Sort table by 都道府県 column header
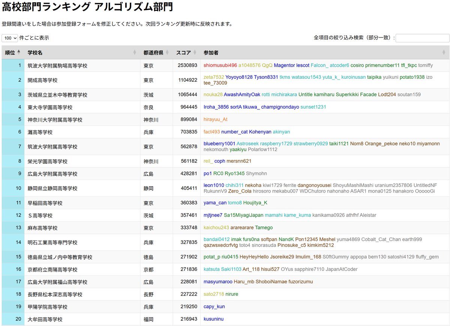This screenshot has width=450, height=326. point(156,52)
